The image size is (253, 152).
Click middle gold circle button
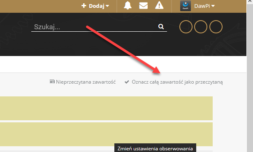(201, 27)
